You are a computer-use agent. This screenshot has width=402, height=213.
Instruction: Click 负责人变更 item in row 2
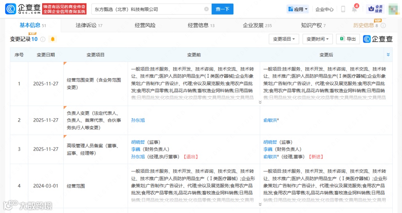pyautogui.click(x=94, y=120)
